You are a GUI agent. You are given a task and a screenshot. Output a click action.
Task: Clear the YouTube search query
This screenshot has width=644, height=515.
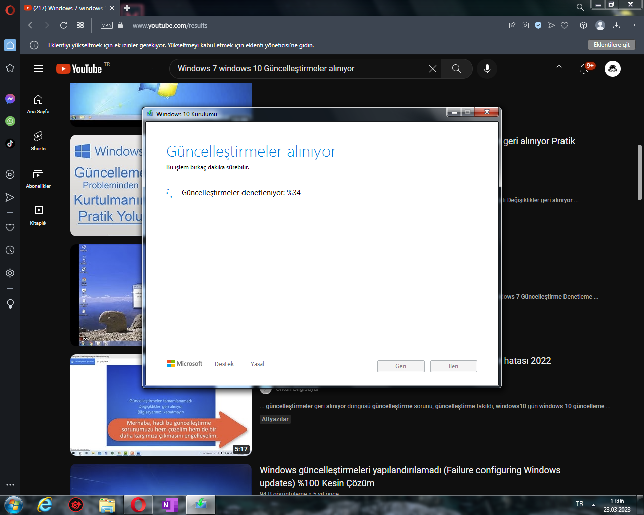[x=433, y=69]
